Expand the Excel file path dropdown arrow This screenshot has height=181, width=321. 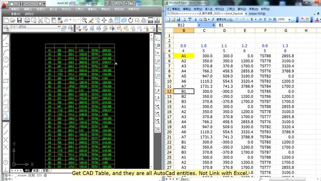[x=246, y=14]
